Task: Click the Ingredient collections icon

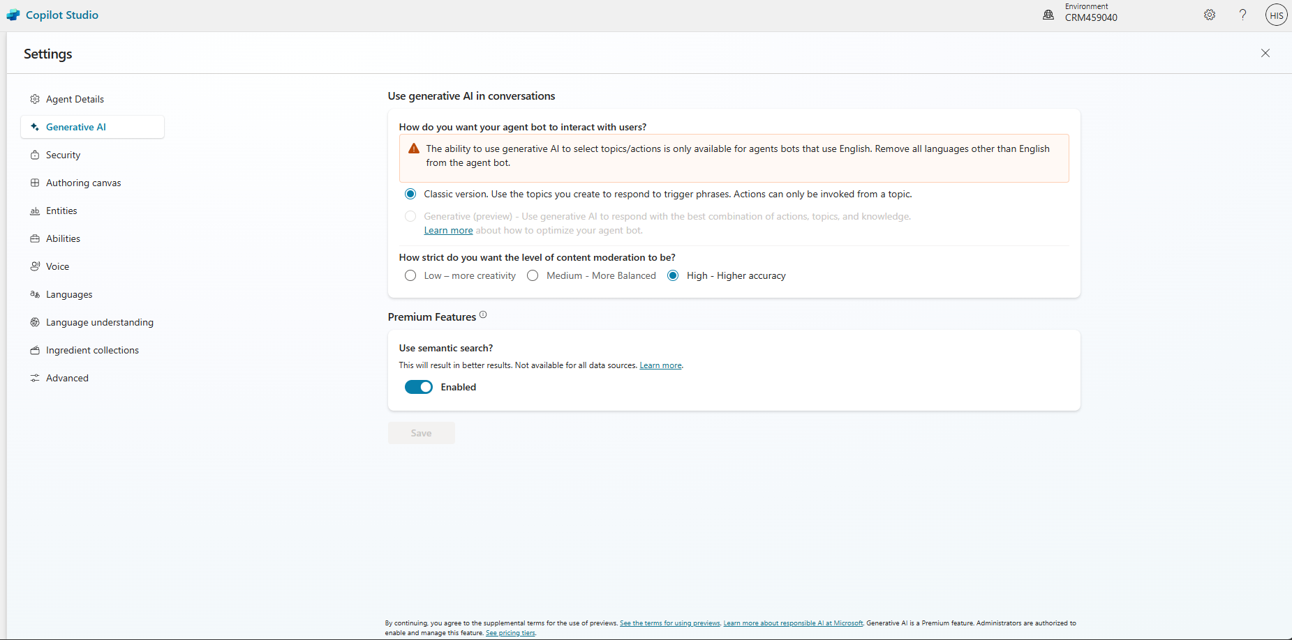Action: [x=35, y=350]
